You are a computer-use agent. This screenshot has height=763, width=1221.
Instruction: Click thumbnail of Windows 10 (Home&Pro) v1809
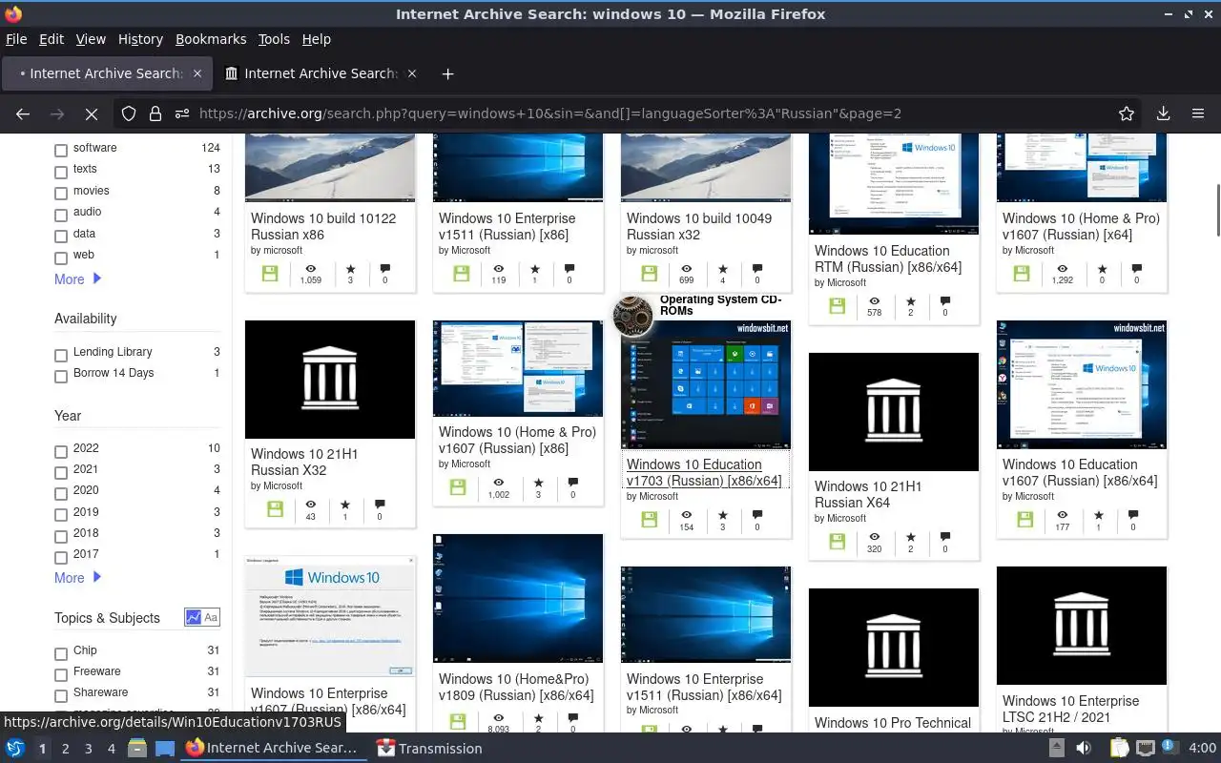point(518,598)
